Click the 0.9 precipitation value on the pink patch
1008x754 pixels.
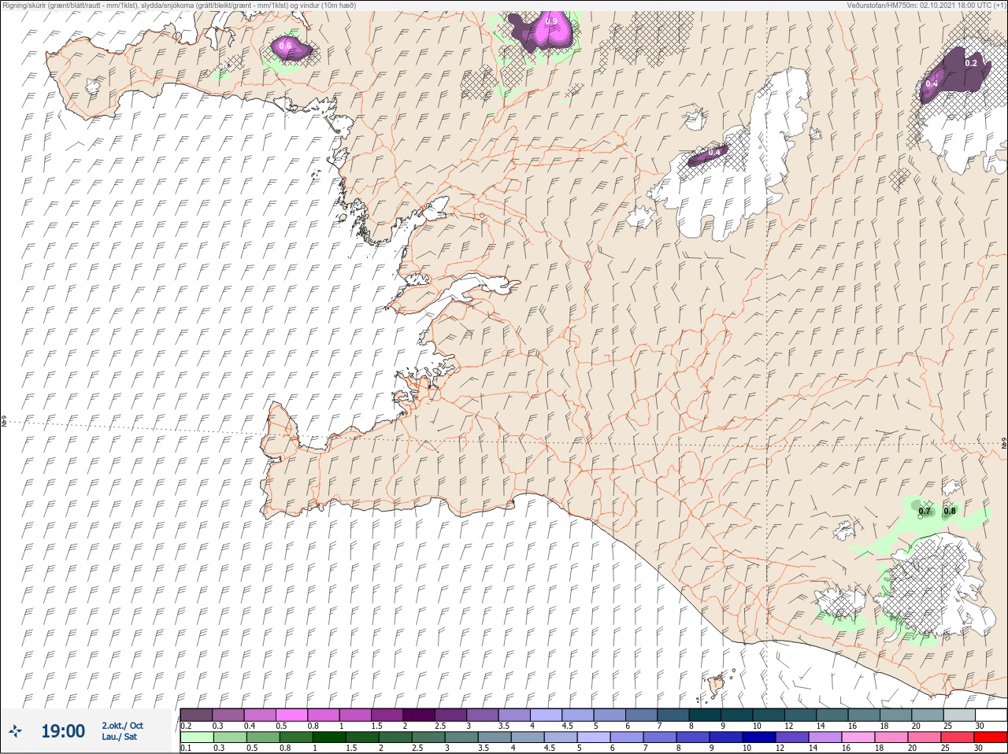tap(551, 21)
